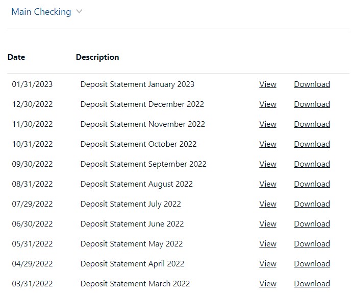View the December 2022 deposit statement

pyautogui.click(x=268, y=104)
